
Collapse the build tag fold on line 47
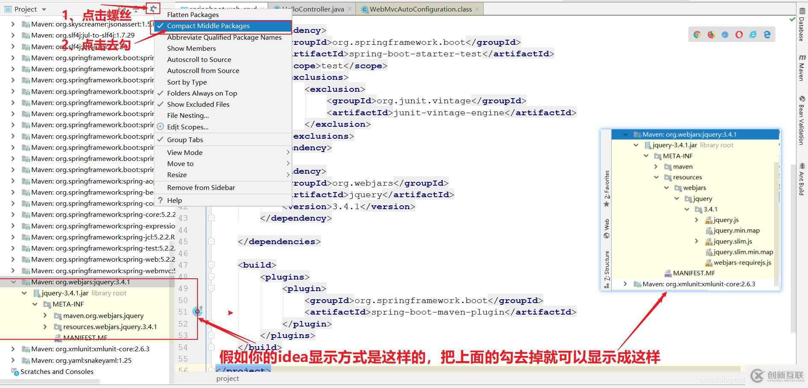(x=211, y=265)
